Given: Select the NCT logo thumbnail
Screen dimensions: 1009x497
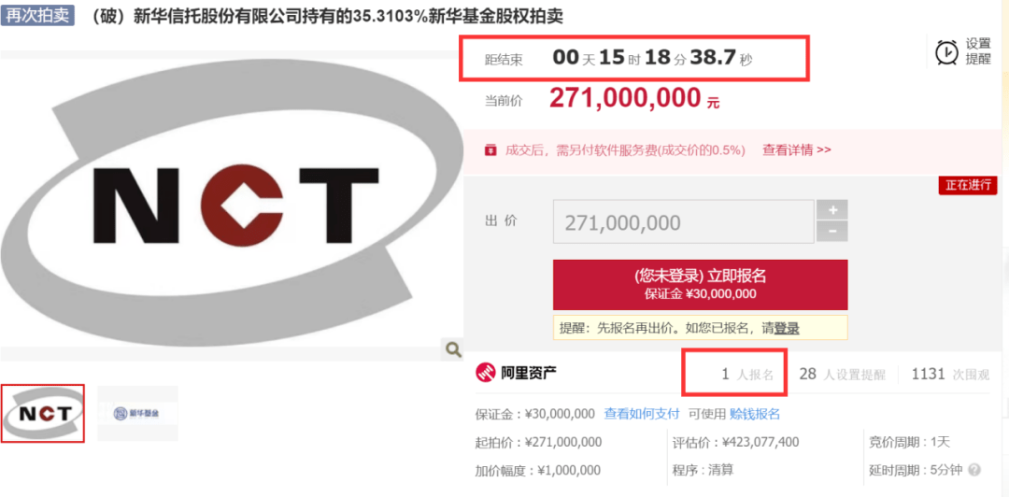Looking at the screenshot, I should click(x=42, y=413).
